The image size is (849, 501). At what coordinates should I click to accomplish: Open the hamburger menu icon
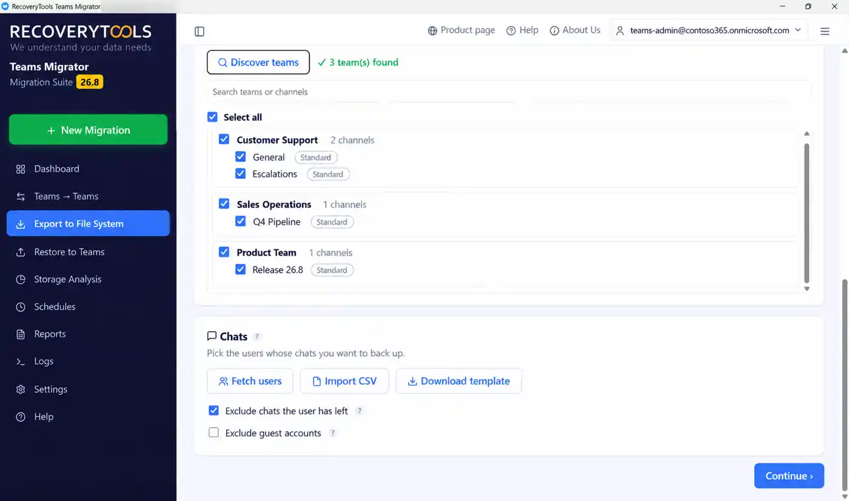coord(825,31)
